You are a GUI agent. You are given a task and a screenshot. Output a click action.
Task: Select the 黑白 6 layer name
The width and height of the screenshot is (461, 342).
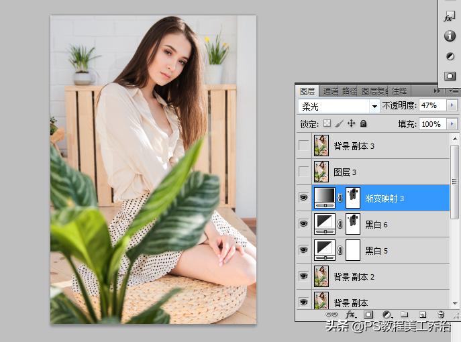click(x=376, y=225)
